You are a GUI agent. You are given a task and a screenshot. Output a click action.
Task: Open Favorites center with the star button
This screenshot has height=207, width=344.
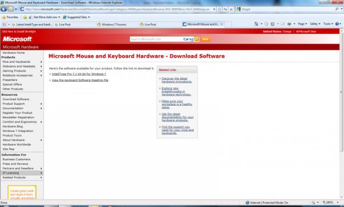(10, 17)
